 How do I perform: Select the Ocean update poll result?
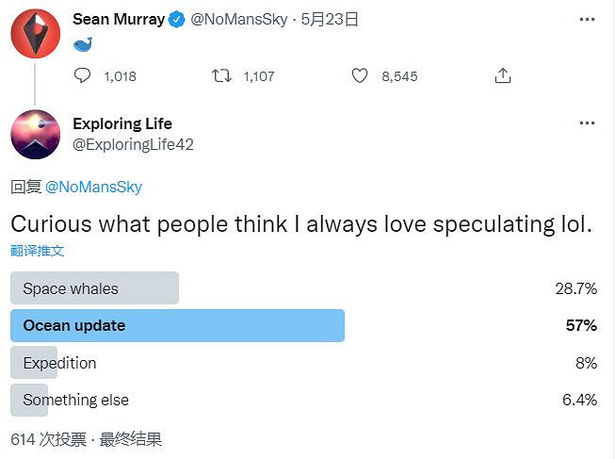coord(177,326)
